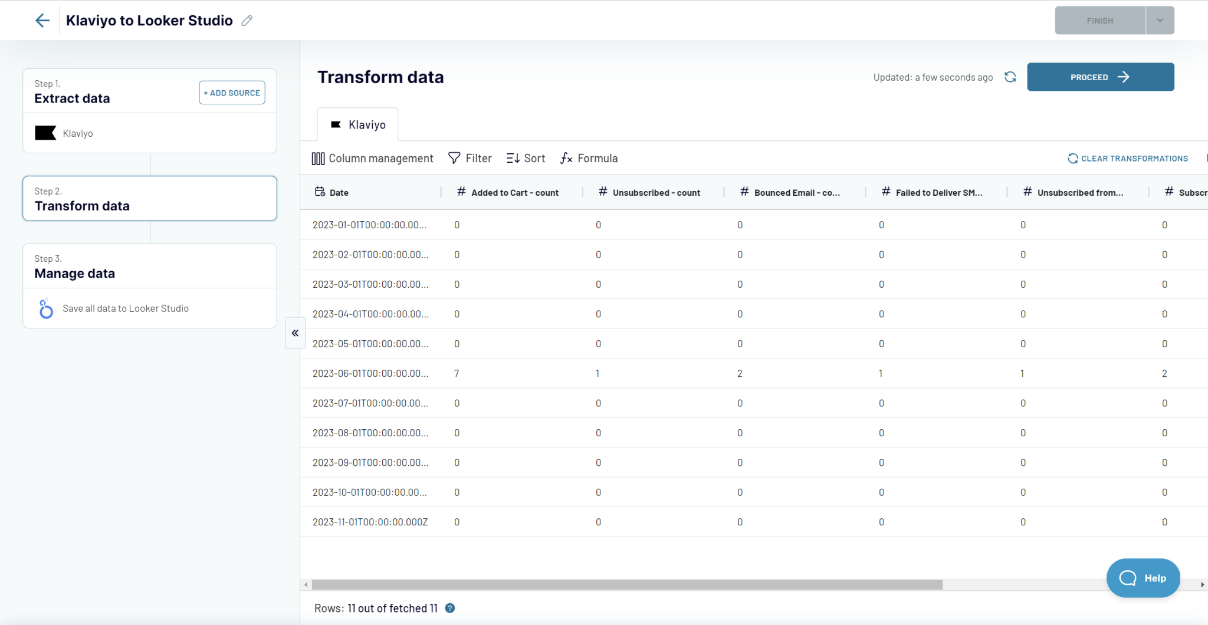This screenshot has height=625, width=1208.
Task: Expand options on the Unsubscribed from column
Action: 1079,192
